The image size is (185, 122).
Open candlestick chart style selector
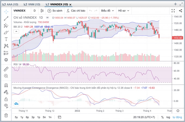click(x=42, y=11)
